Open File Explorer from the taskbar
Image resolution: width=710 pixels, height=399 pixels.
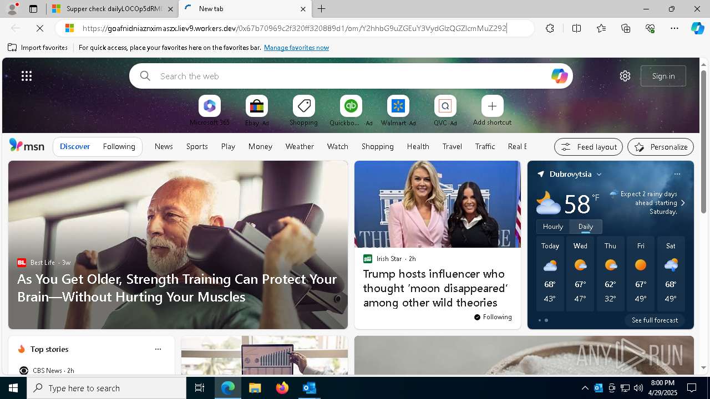point(255,388)
